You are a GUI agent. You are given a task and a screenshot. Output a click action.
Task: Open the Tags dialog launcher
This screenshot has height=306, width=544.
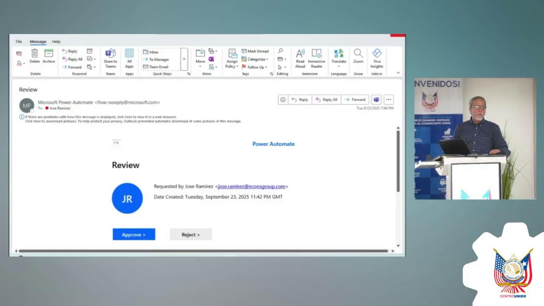point(271,74)
